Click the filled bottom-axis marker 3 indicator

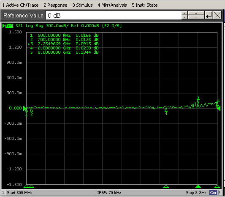click(198, 186)
